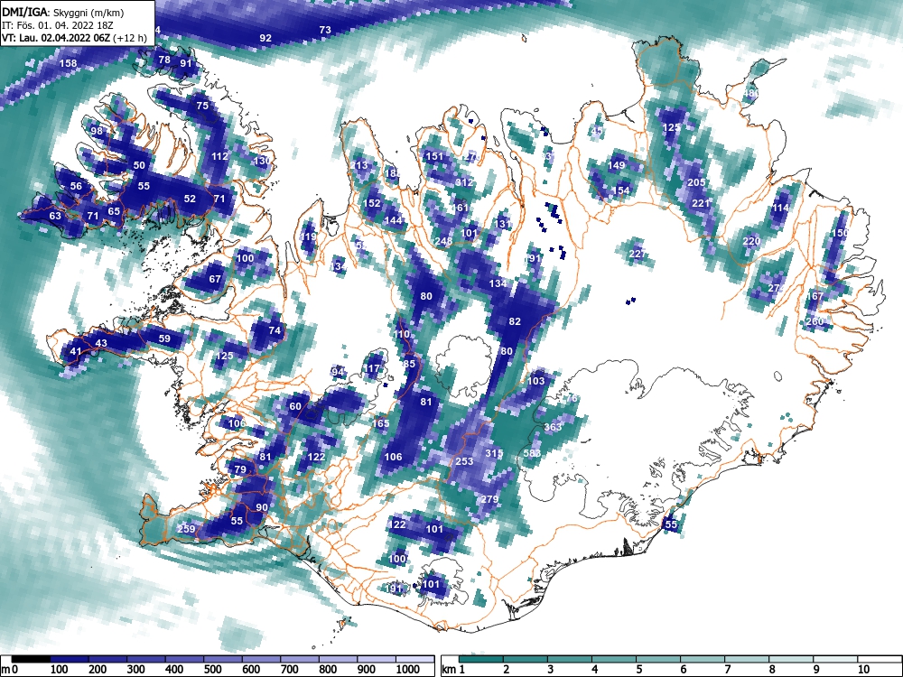Click the map value "583"
Image resolution: width=903 pixels, height=677 pixels.
point(532,453)
